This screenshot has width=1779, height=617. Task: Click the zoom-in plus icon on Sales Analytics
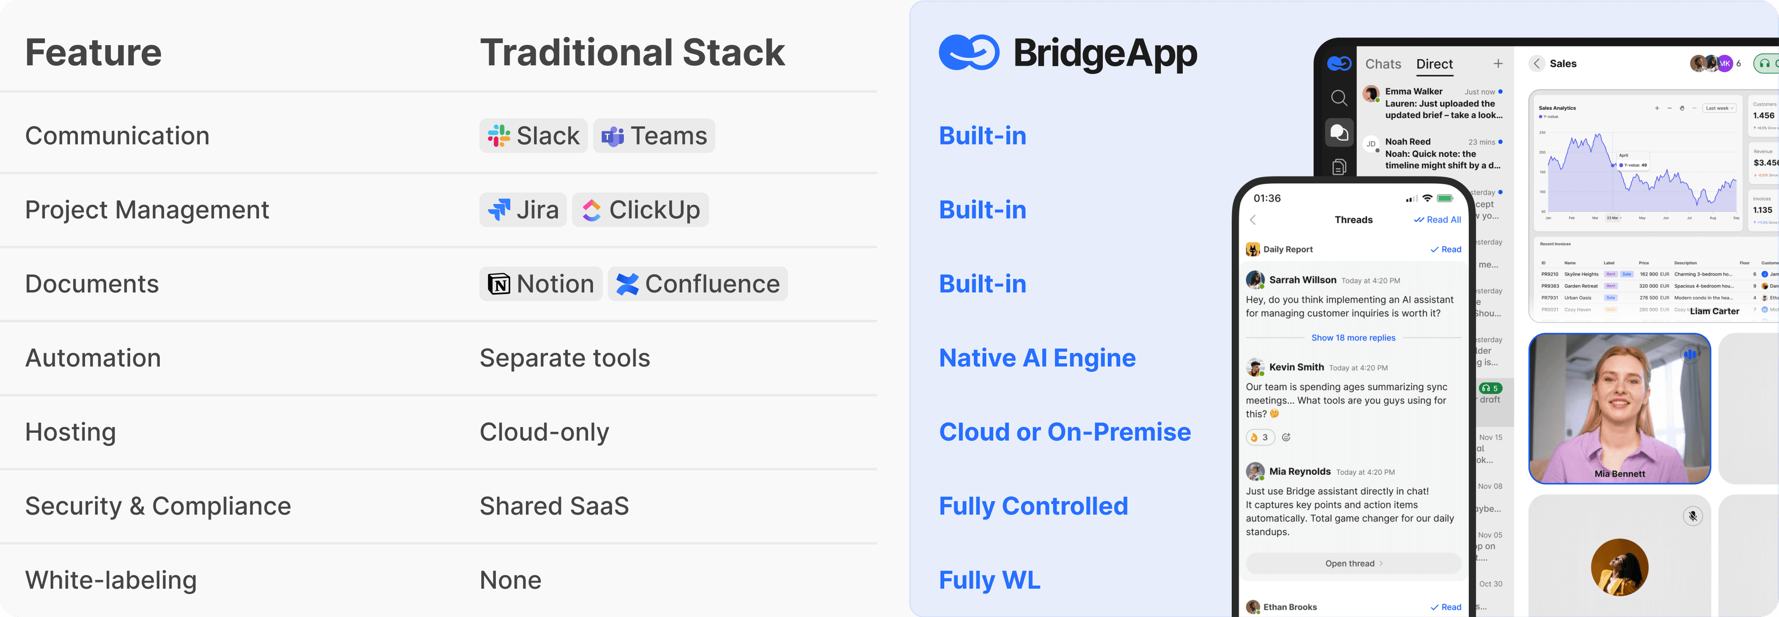coord(1657,108)
